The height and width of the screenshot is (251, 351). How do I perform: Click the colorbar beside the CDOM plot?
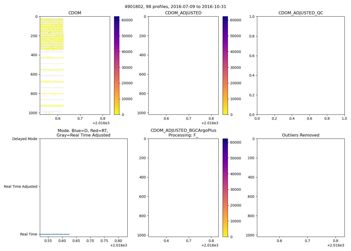(117, 66)
